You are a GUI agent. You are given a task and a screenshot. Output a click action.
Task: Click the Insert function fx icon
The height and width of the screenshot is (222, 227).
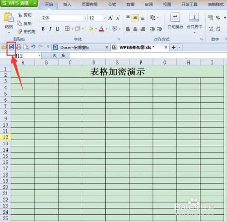63,55
